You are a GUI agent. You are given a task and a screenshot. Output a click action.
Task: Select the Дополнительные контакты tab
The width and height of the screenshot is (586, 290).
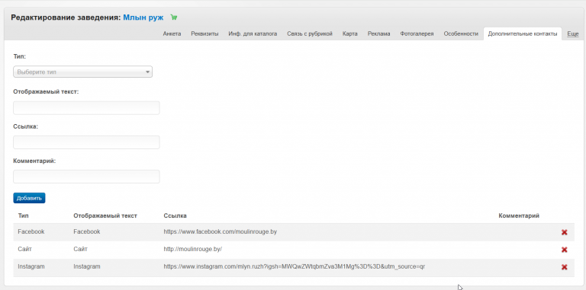coord(523,33)
